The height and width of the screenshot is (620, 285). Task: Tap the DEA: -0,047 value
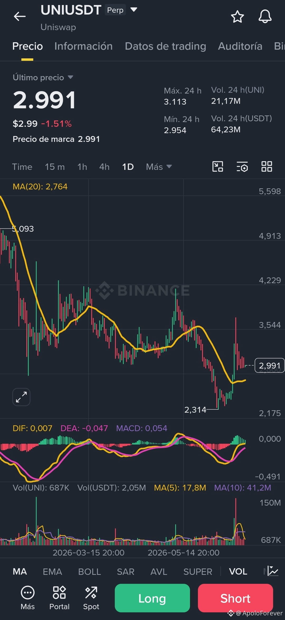[84, 428]
